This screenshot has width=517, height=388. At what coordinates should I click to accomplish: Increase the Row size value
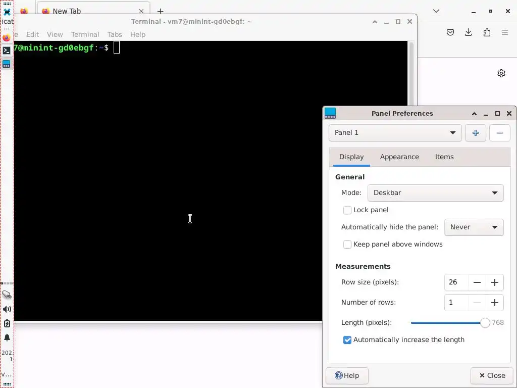[495, 282]
